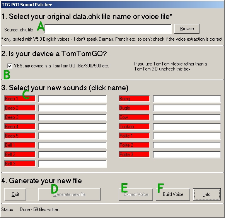The height and width of the screenshot is (218, 225).
Task: Click the text field beside Bell 3
Action: point(72,164)
